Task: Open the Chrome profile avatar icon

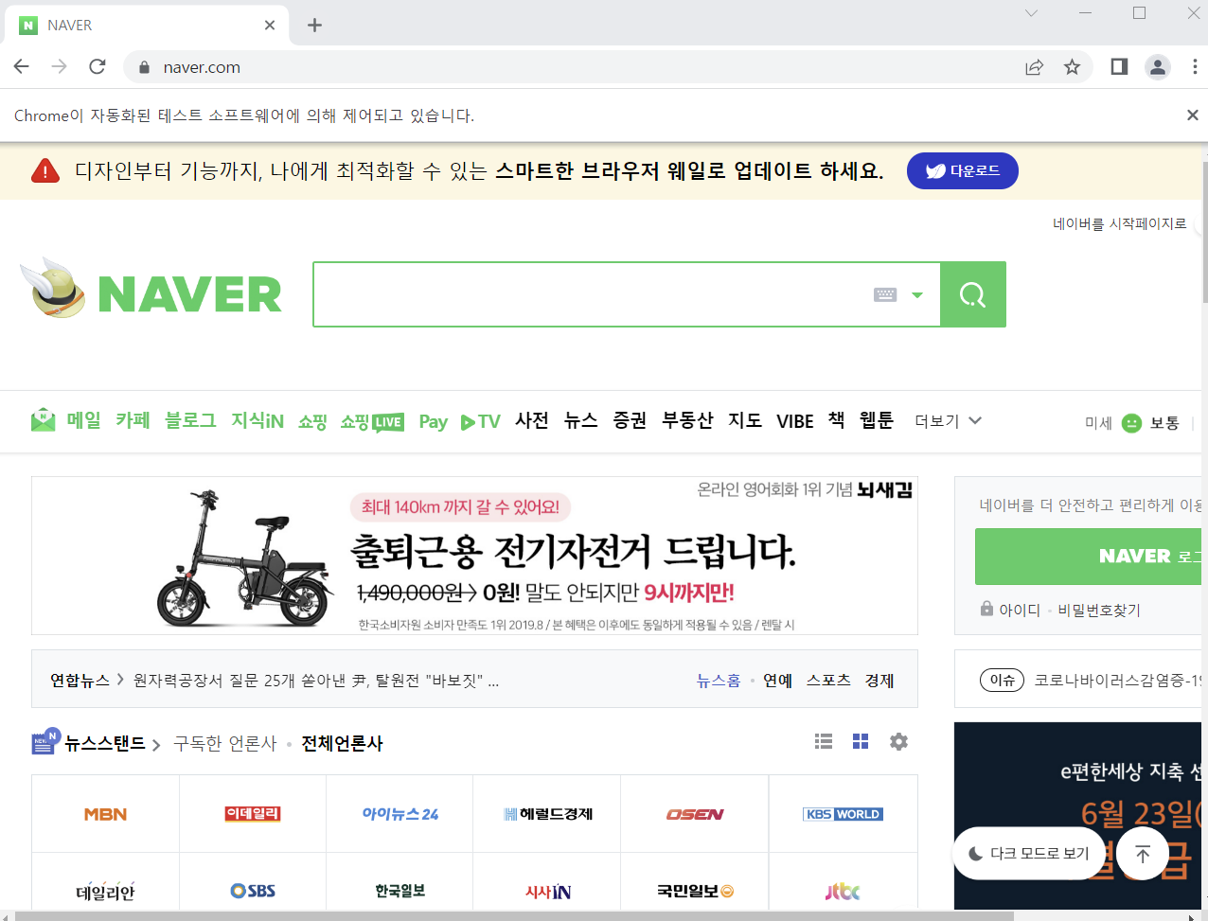Action: [x=1157, y=66]
